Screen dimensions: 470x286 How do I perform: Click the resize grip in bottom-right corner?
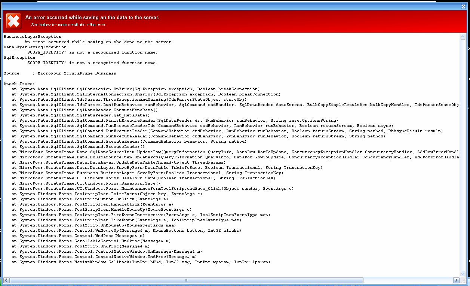click(x=463, y=280)
